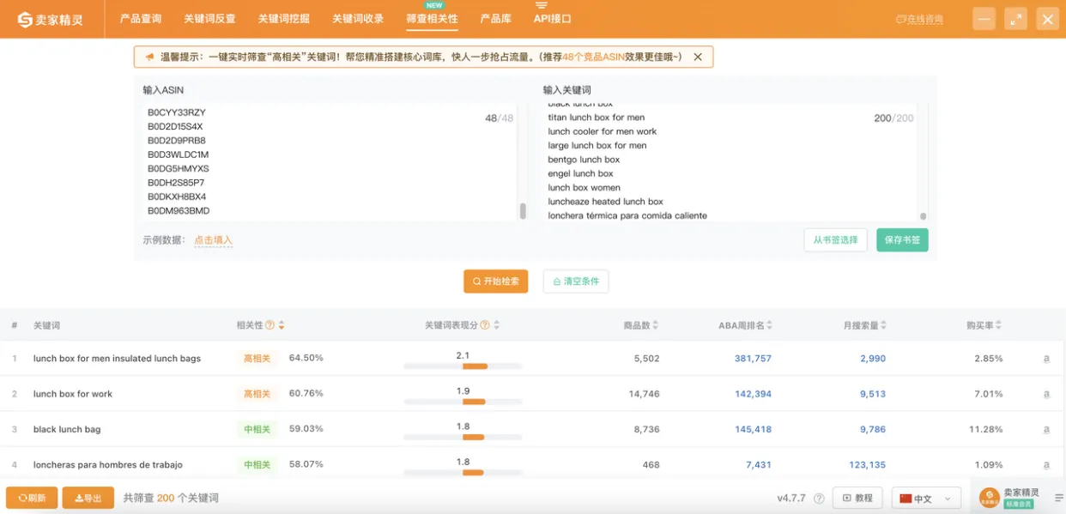Click the 开始检索 search button

(x=495, y=281)
